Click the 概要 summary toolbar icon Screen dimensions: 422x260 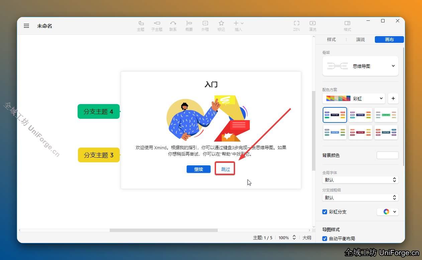tap(189, 26)
